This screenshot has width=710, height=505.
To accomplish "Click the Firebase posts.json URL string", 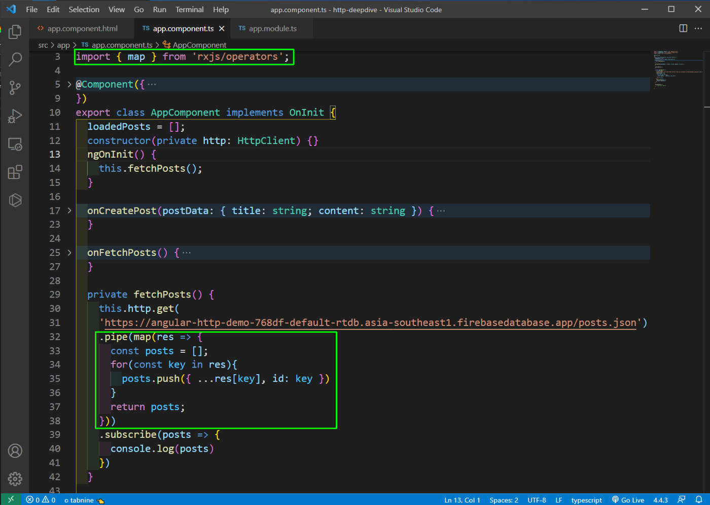I will tap(370, 322).
